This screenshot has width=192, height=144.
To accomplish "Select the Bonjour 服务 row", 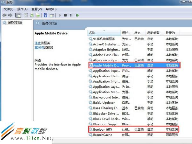I will 102,129.
